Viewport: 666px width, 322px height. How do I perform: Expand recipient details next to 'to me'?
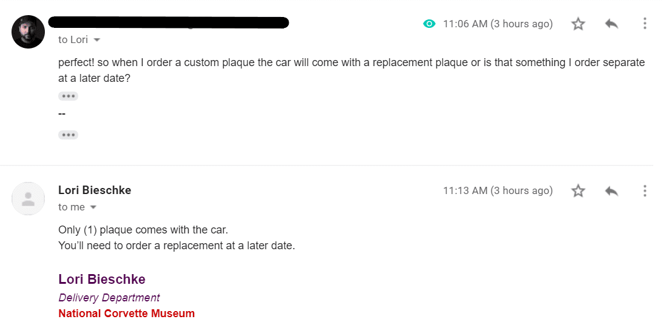(93, 207)
